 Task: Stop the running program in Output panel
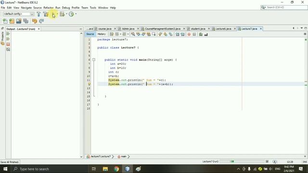8,44
